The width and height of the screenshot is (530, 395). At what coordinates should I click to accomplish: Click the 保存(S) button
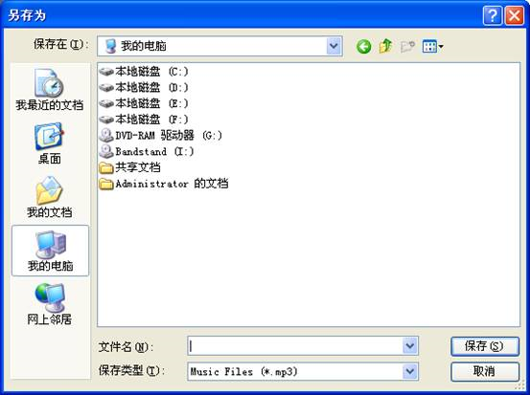tap(485, 346)
